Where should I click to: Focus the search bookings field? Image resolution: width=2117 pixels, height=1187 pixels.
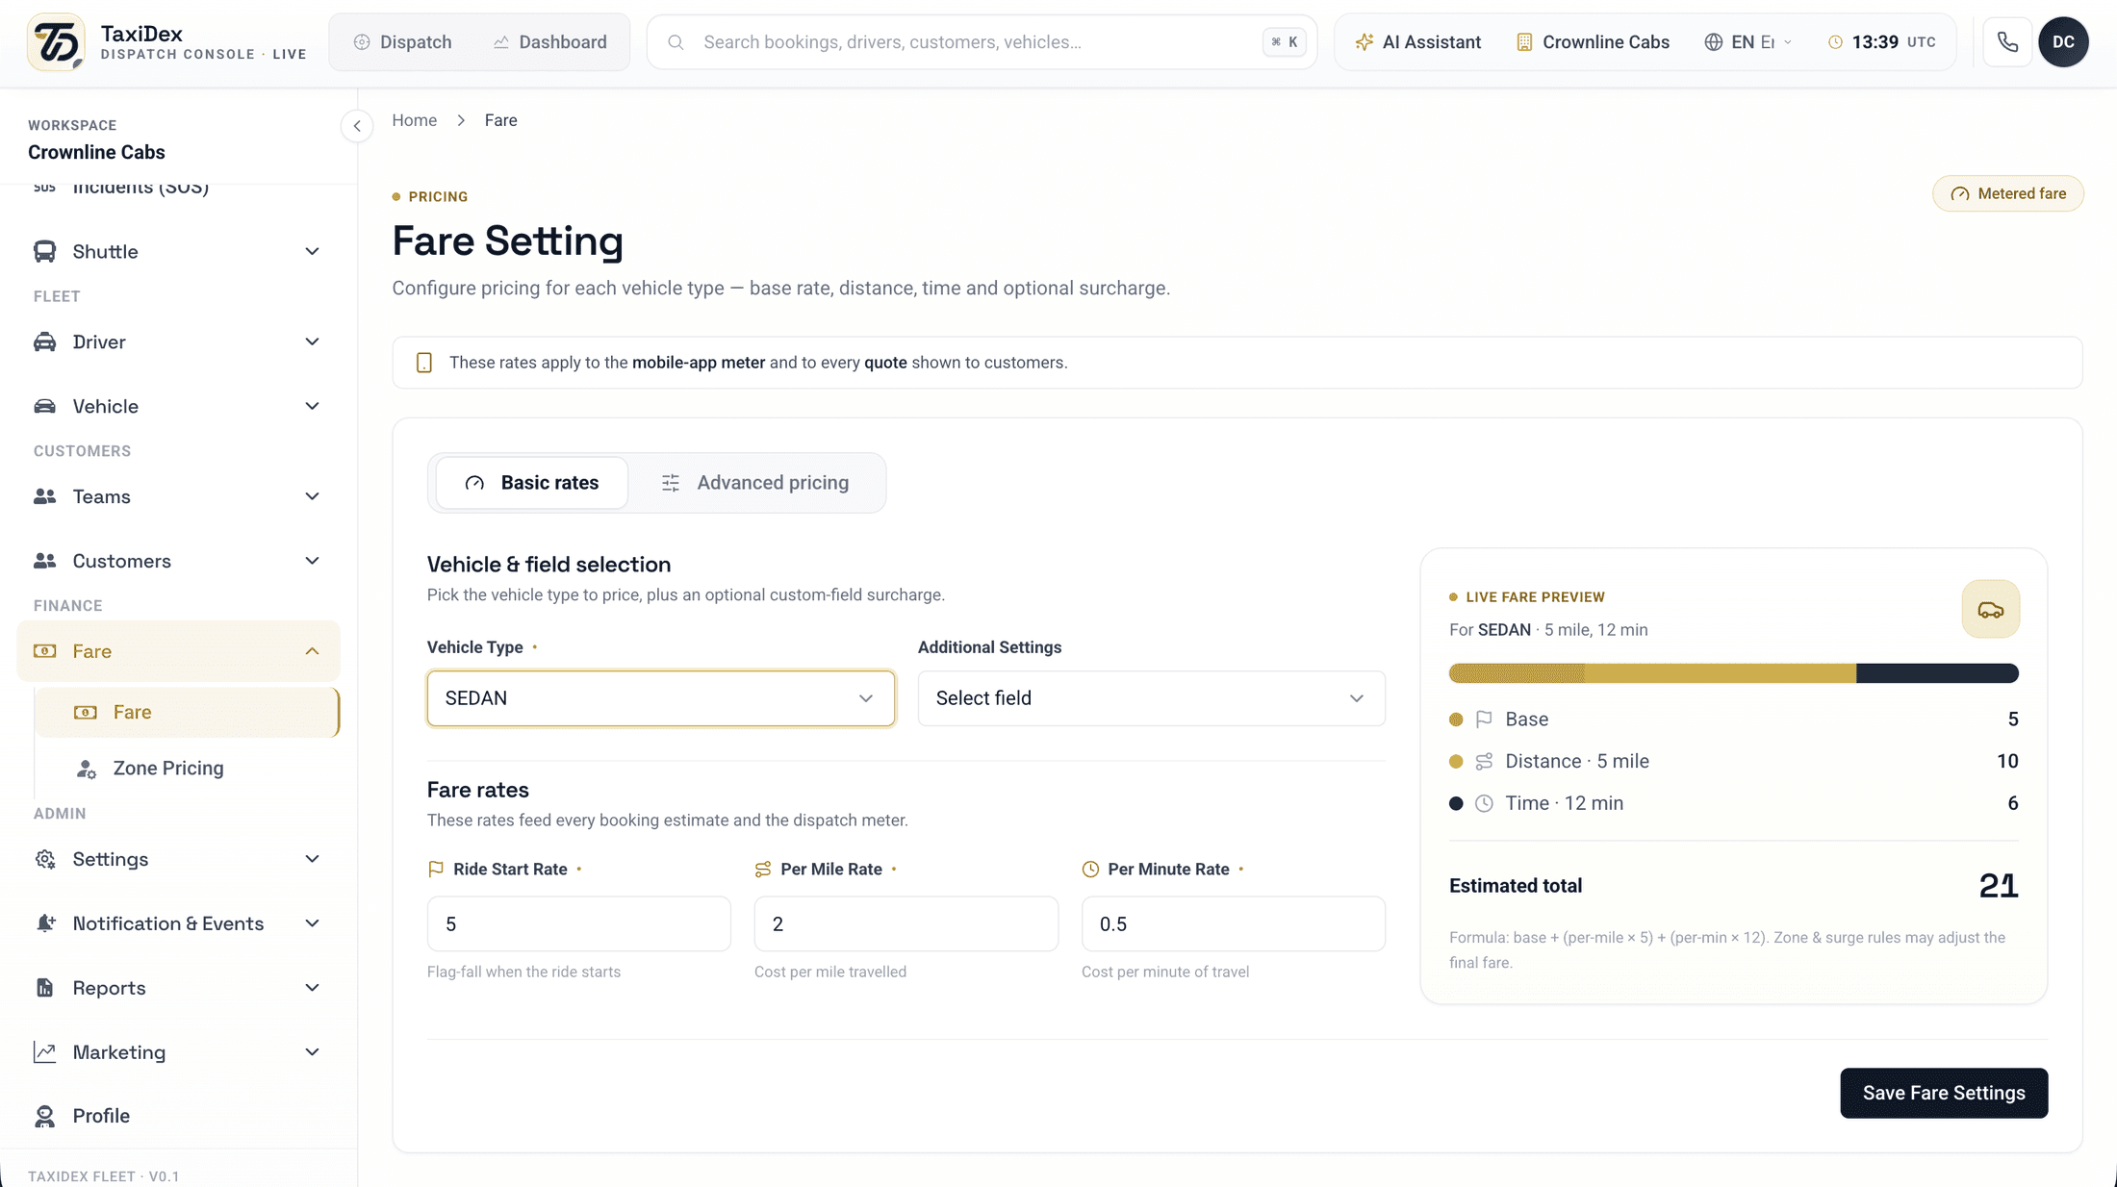coord(982,42)
